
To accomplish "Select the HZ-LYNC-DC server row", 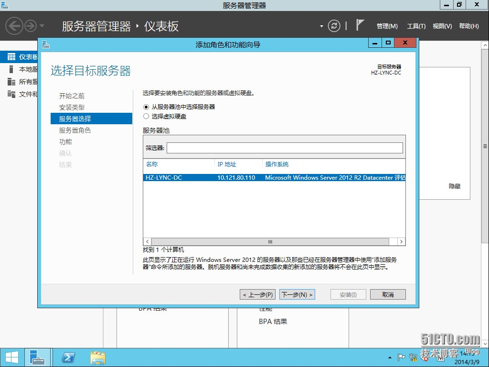I will tap(274, 178).
